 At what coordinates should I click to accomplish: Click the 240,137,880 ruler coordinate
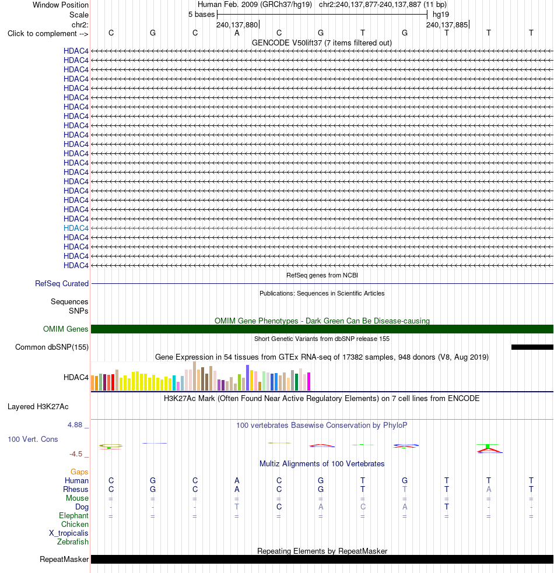point(237,25)
